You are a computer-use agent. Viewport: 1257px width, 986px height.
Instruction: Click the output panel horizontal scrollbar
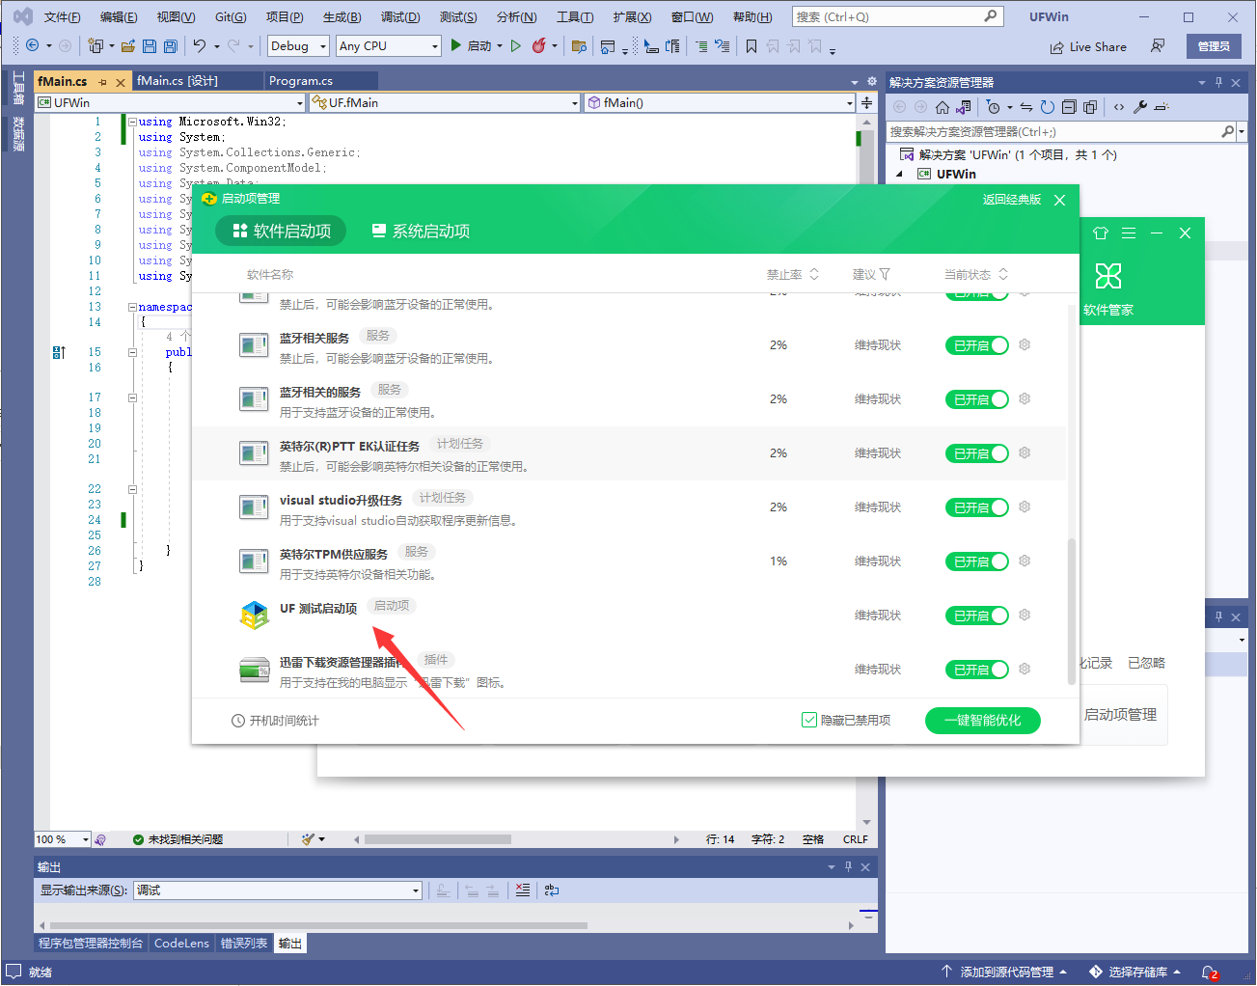(319, 925)
